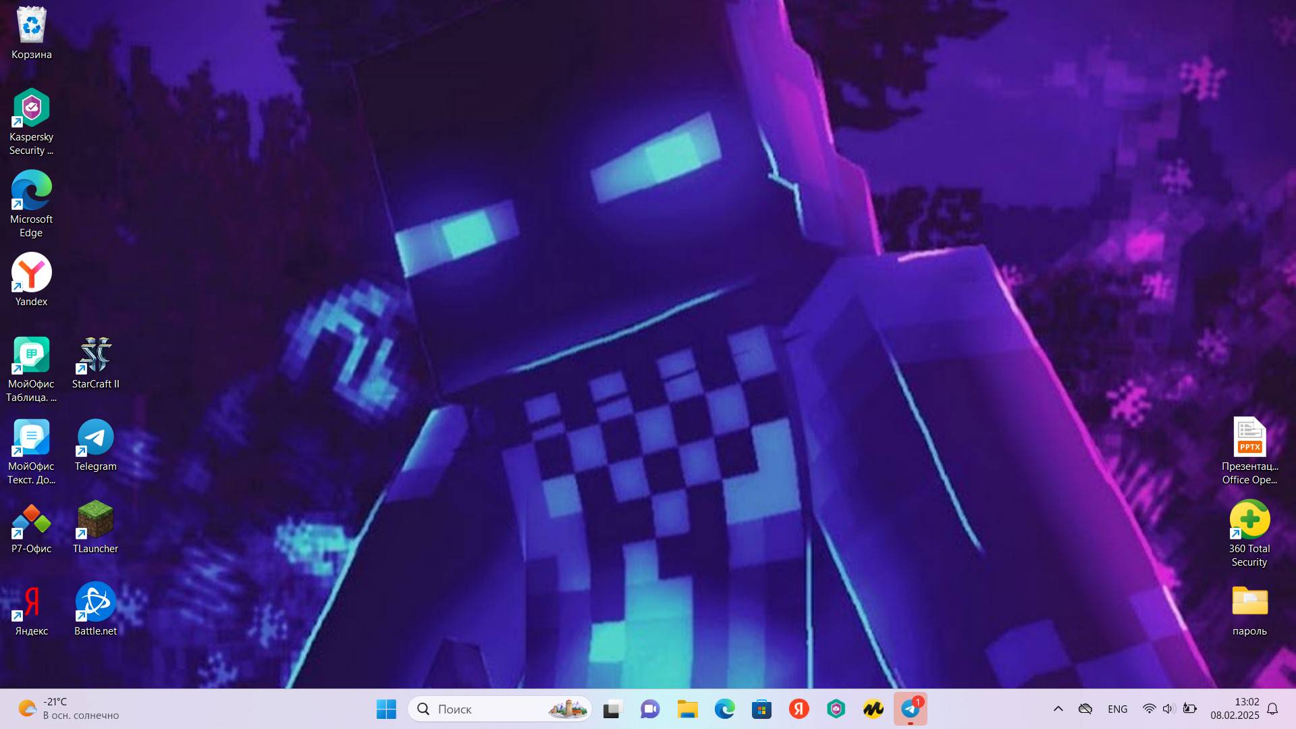Open the Task View taskbar icon
Image resolution: width=1296 pixels, height=729 pixels.
pyautogui.click(x=612, y=709)
